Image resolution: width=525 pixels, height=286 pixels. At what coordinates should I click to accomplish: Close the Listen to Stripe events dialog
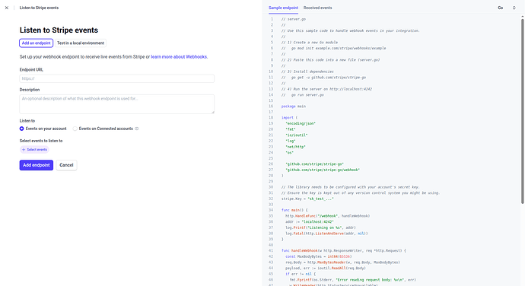point(7,8)
